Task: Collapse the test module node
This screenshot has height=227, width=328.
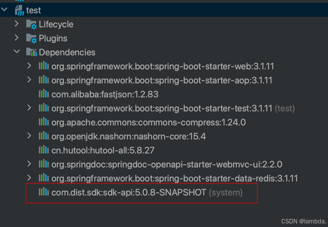Action: [4, 9]
